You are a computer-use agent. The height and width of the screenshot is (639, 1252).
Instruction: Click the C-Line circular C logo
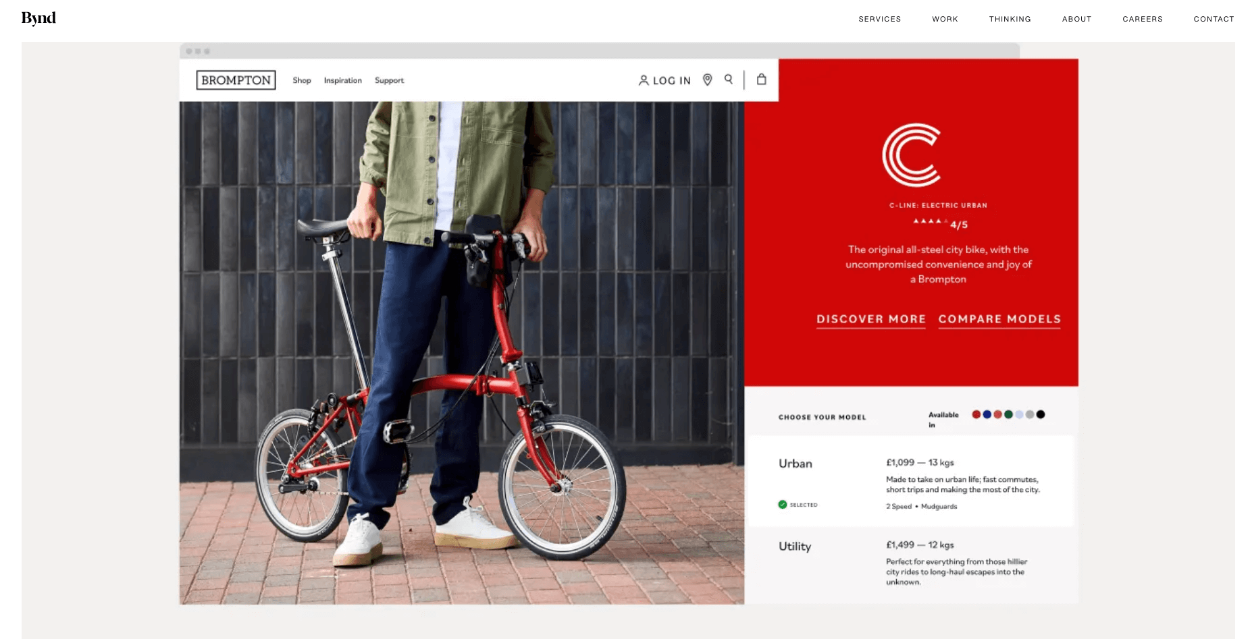[x=911, y=155]
